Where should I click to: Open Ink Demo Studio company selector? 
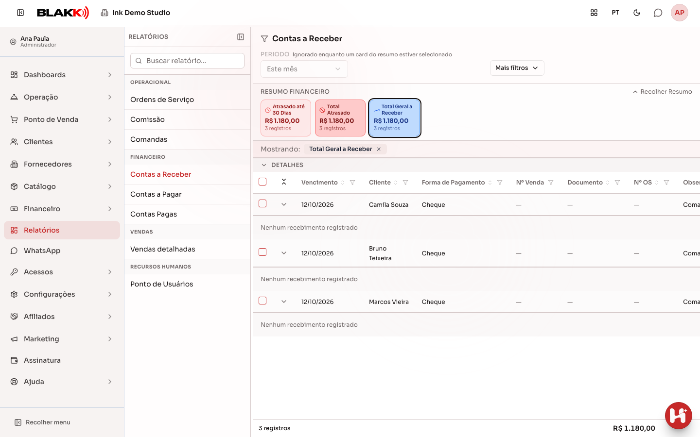tap(136, 13)
